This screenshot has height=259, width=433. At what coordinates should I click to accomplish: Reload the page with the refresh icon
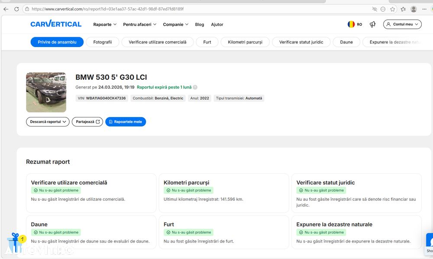[x=16, y=9]
